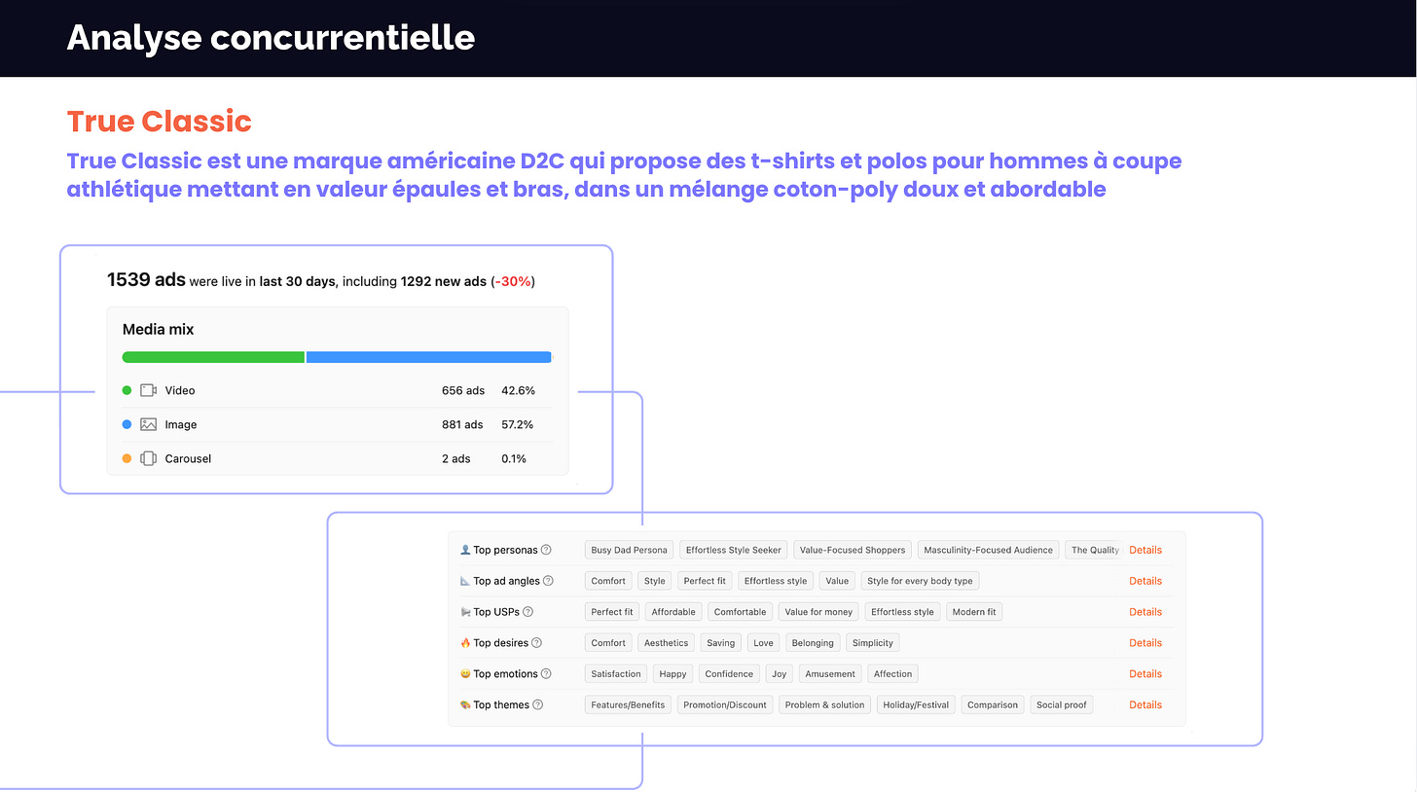Click the "1539 ads" headline count
Screen dimensions: 1417x792
pyautogui.click(x=146, y=280)
